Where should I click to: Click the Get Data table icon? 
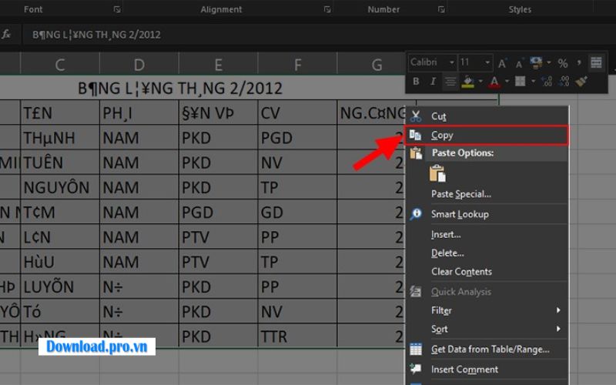416,349
